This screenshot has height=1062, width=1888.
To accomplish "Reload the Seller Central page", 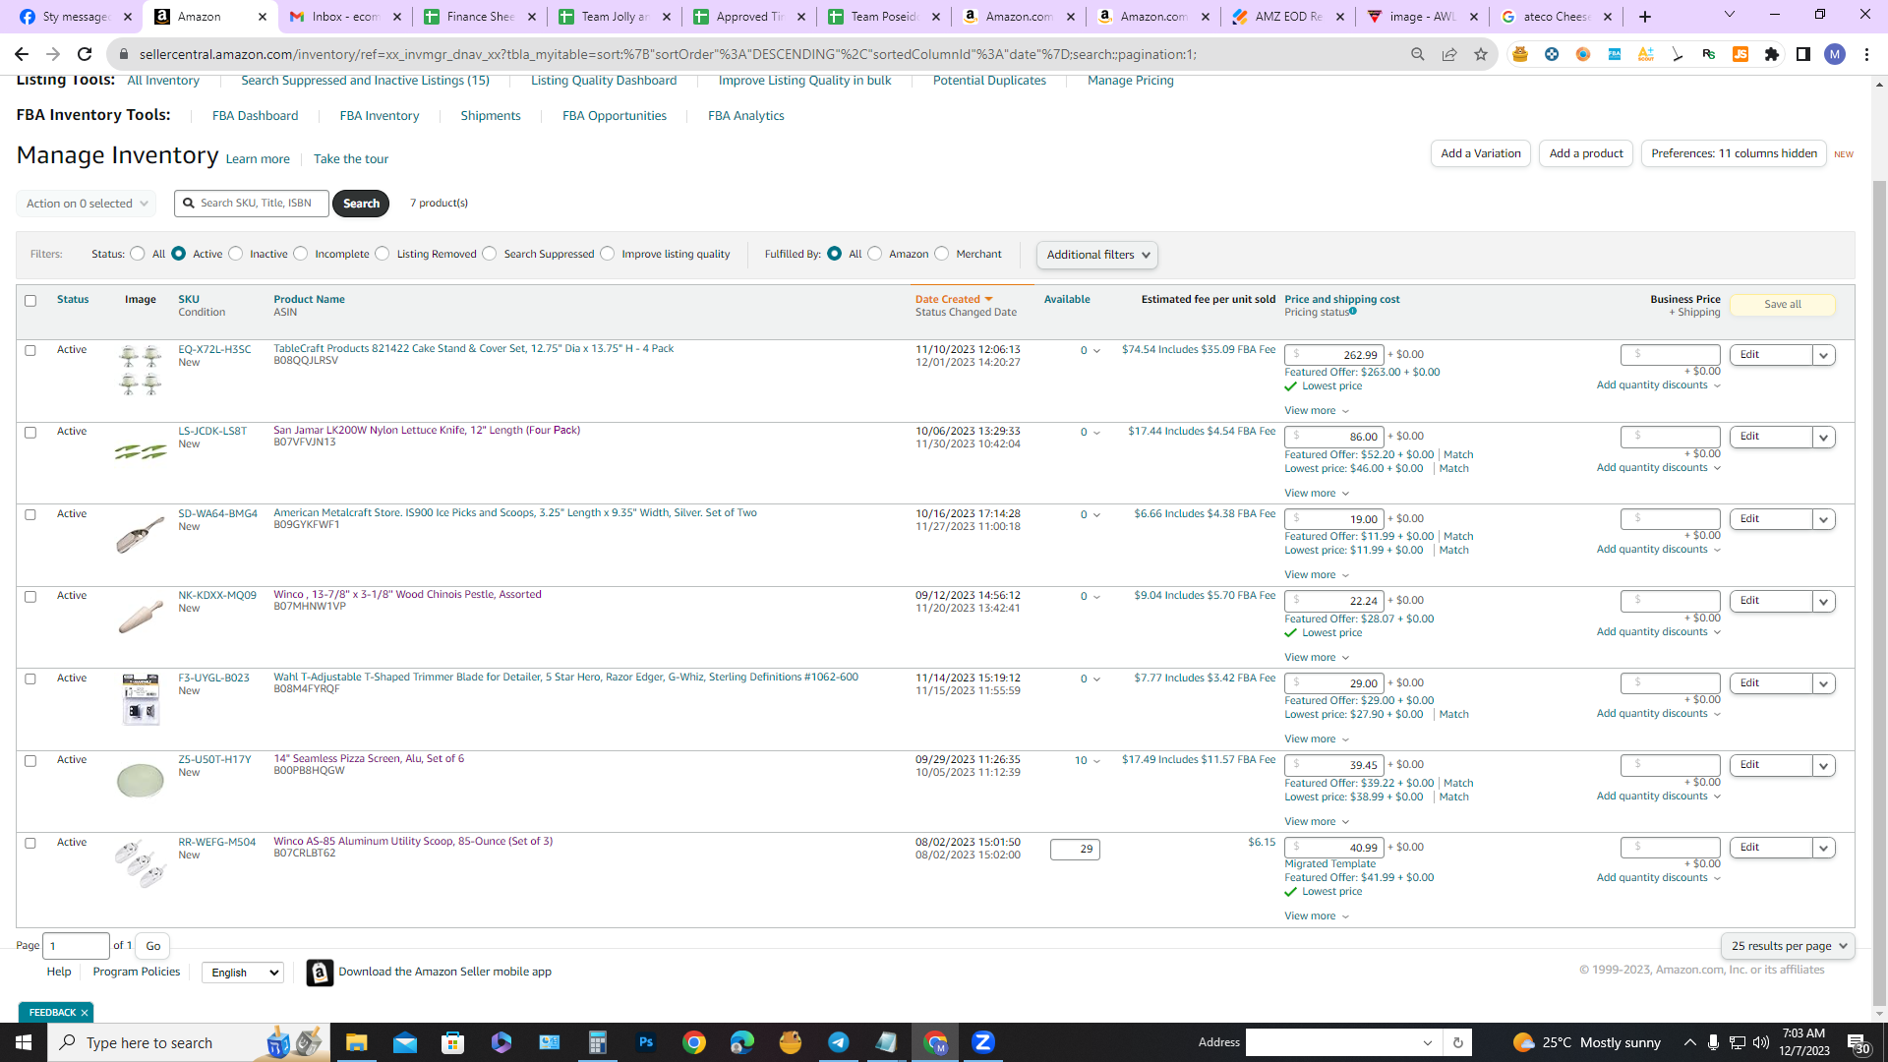I will pos(85,54).
